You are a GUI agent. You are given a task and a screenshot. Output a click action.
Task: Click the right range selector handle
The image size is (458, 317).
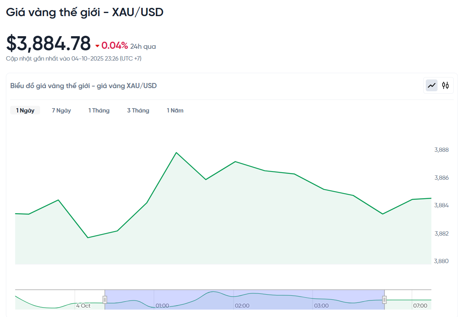point(384,300)
